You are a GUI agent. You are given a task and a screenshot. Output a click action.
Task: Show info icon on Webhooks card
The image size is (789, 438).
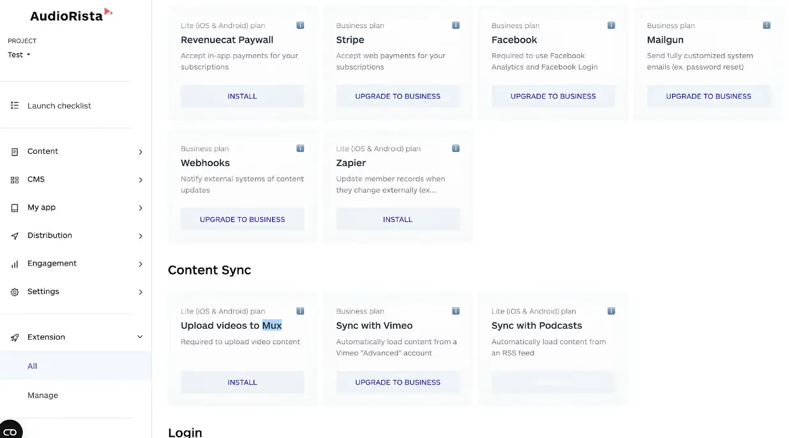[x=300, y=148]
